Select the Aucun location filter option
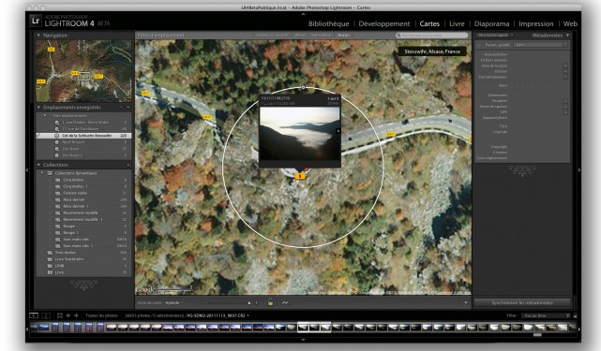 (x=343, y=36)
